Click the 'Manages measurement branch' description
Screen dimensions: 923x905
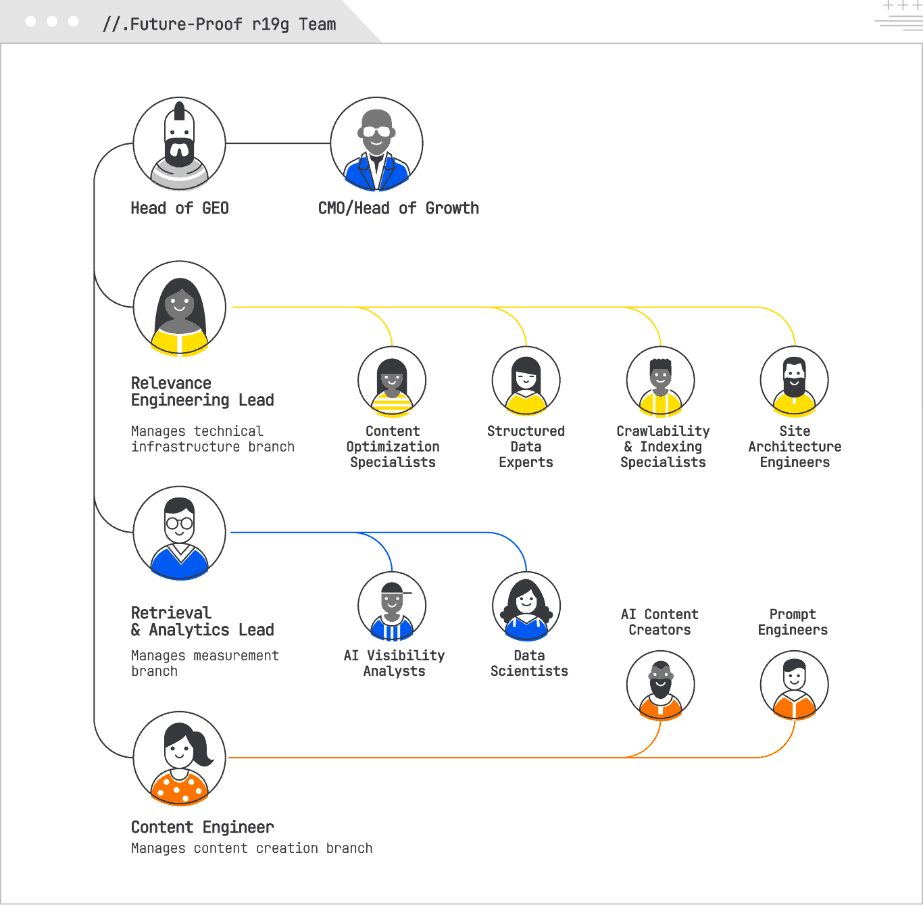(204, 663)
